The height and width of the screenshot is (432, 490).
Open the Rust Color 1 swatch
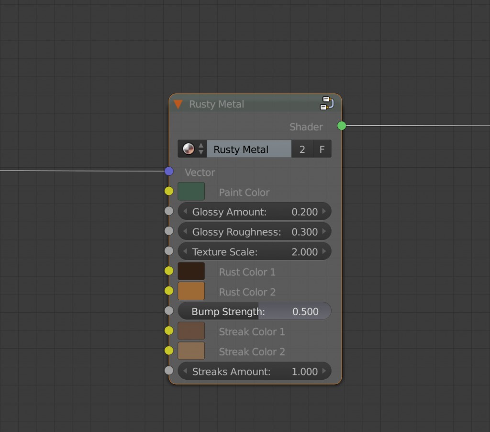(x=191, y=271)
